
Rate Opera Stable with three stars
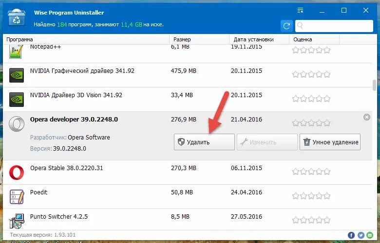[x=311, y=172]
